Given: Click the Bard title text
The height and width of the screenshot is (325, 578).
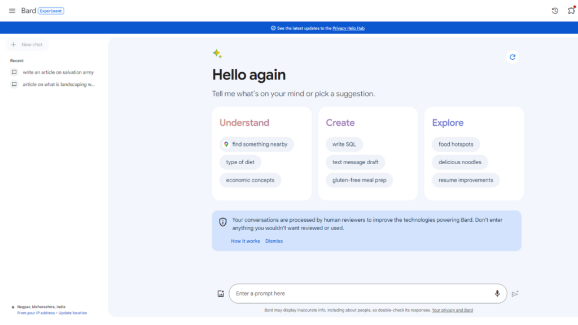Looking at the screenshot, I should pos(28,11).
